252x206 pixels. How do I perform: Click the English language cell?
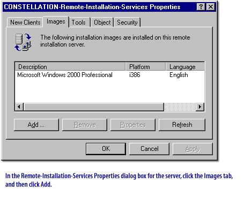(x=179, y=75)
